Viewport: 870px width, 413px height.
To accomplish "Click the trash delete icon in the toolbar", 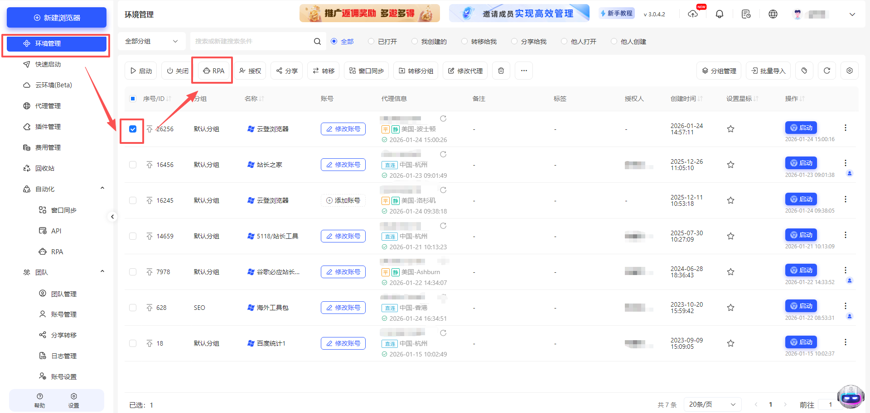I will (x=501, y=71).
